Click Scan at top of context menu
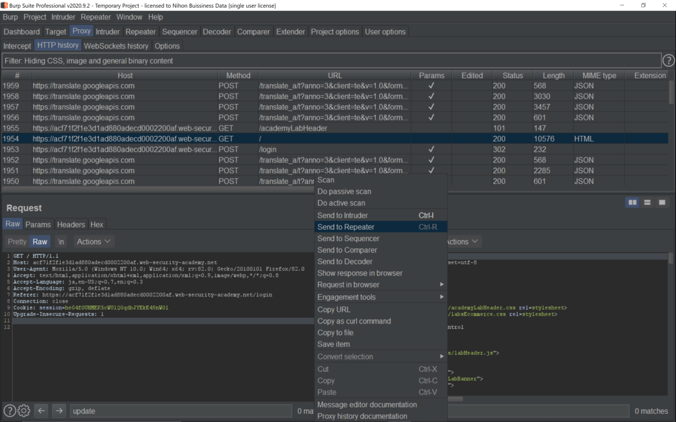Screen dimensions: 676x422 pyautogui.click(x=381, y=180)
